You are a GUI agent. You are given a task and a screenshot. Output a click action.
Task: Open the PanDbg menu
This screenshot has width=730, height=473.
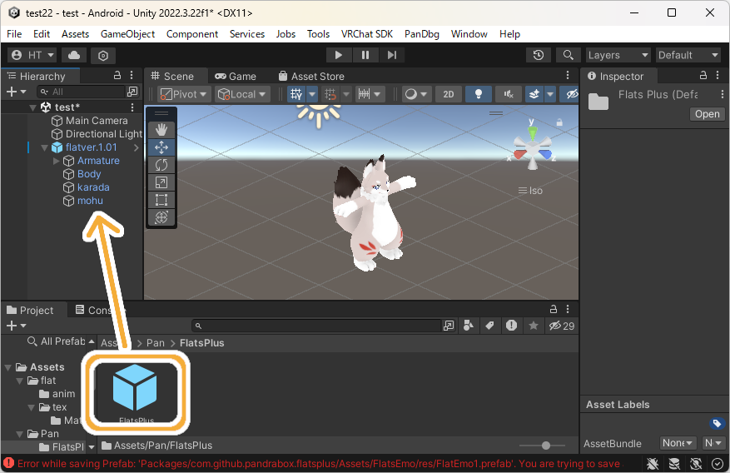coord(422,34)
